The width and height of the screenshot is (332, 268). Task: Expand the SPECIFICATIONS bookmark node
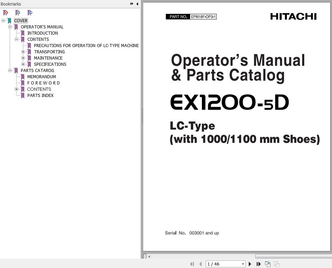(x=23, y=64)
